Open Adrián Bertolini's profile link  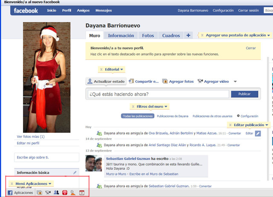click(x=181, y=133)
